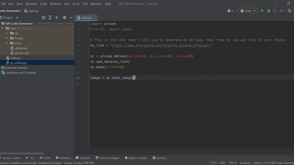Screen dimensions: 294x165
Task: Click the collapse all icon in Project panel
Action: click(57, 17)
